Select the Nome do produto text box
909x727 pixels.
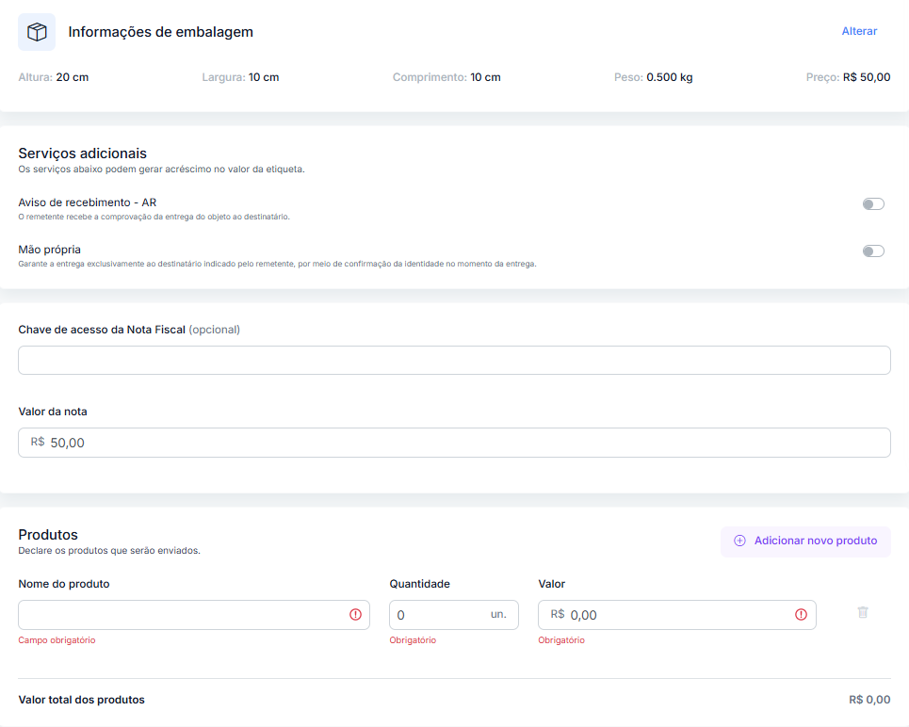click(184, 615)
